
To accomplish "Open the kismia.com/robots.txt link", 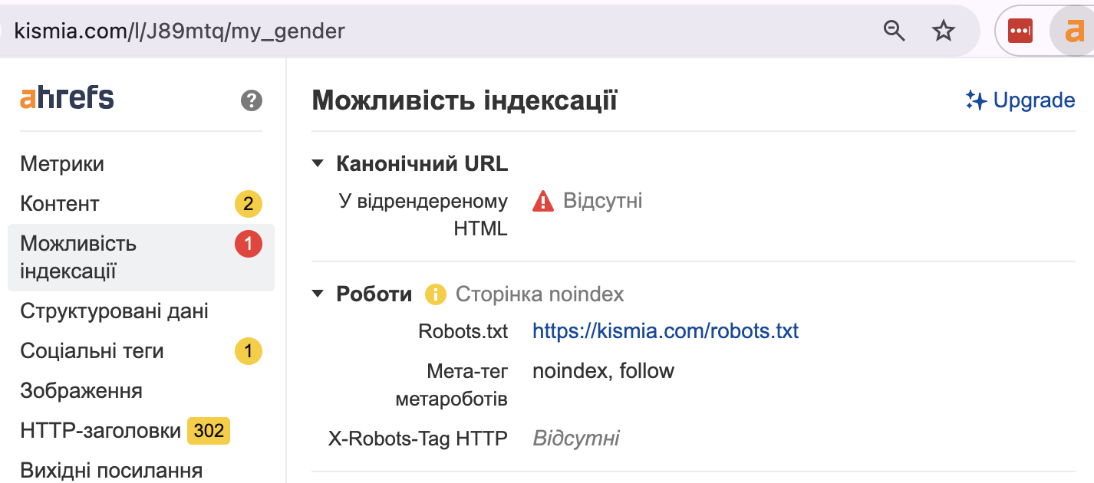I will click(665, 331).
